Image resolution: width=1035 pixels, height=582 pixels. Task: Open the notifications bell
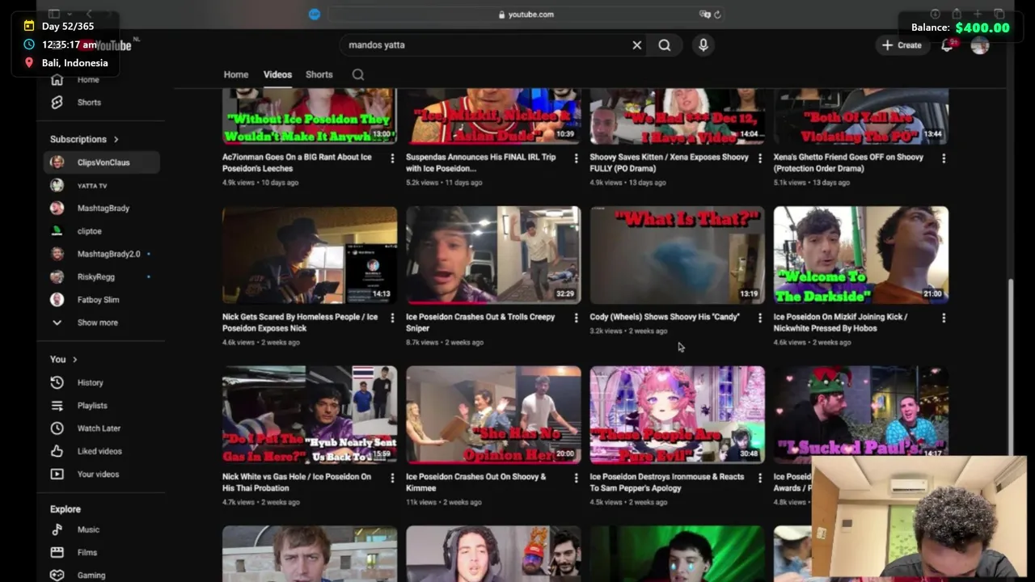(947, 45)
